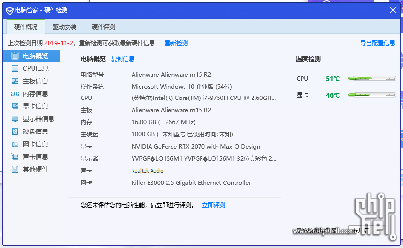Select the 内存信息 label in sidebar

click(35, 94)
